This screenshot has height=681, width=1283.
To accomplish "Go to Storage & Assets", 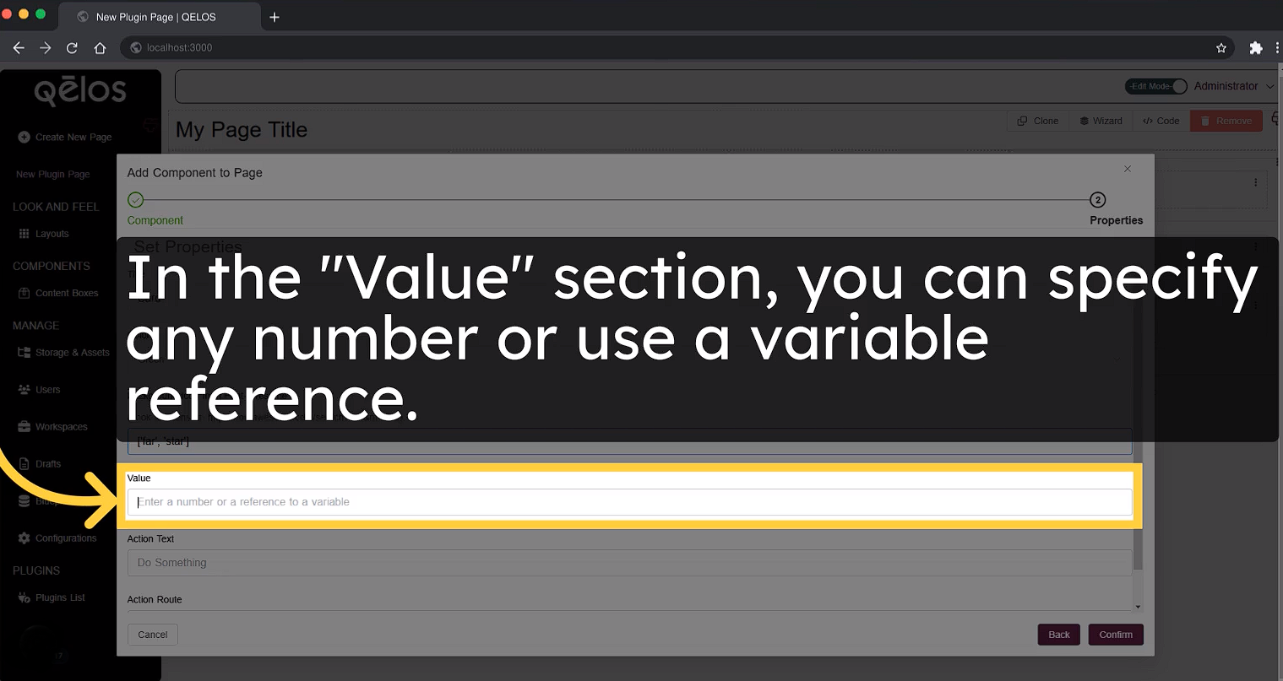I will pos(72,353).
